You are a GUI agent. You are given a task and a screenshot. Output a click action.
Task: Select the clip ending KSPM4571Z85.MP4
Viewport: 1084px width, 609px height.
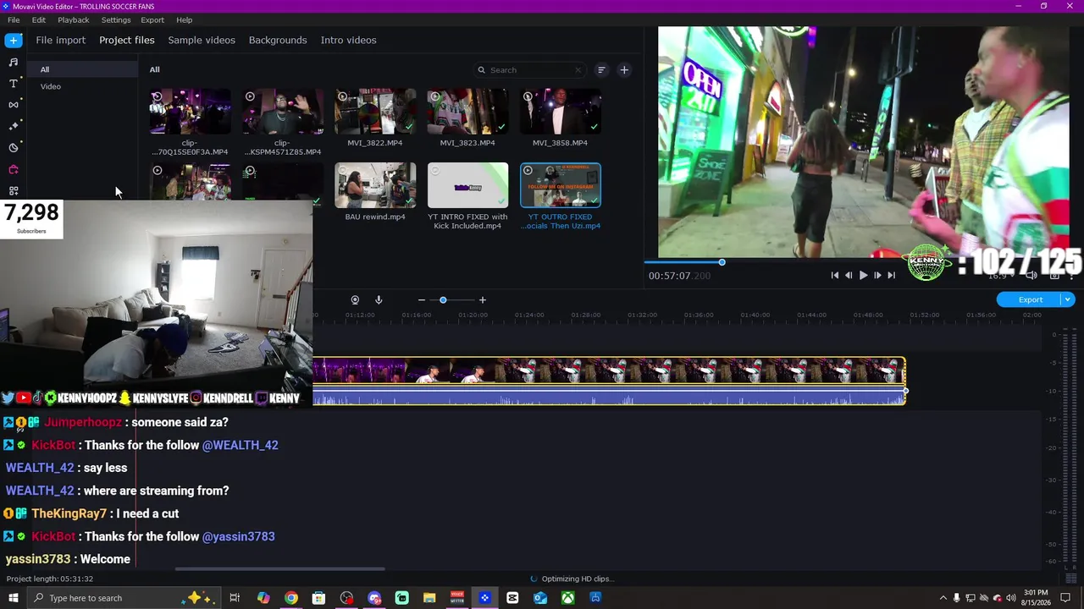click(x=283, y=112)
